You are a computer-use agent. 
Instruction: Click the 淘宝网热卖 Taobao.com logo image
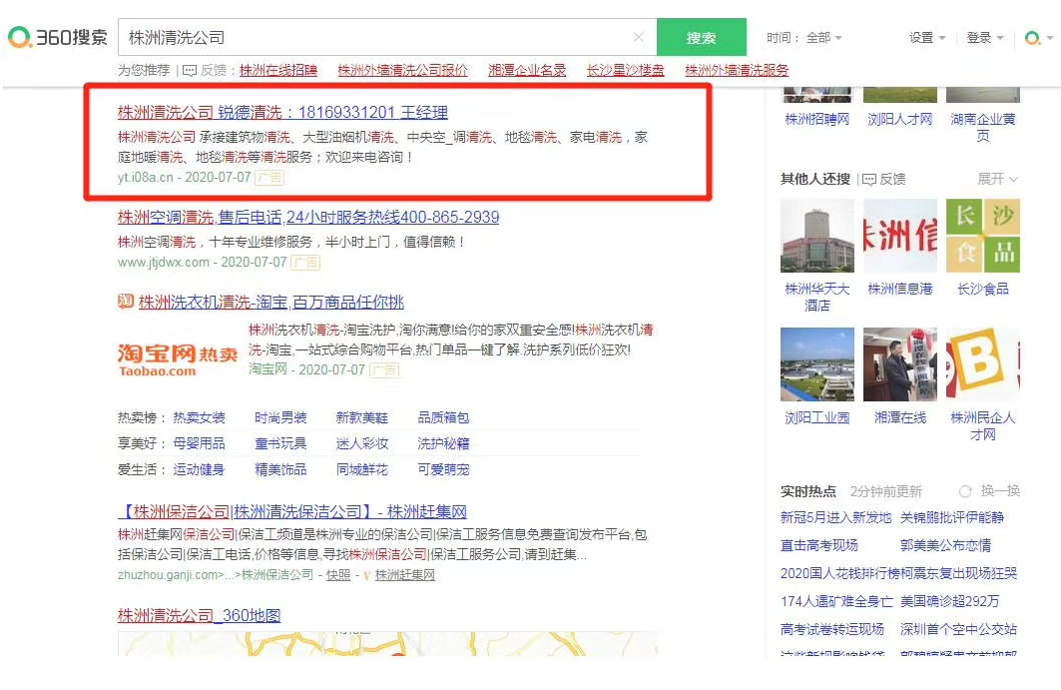click(x=178, y=360)
